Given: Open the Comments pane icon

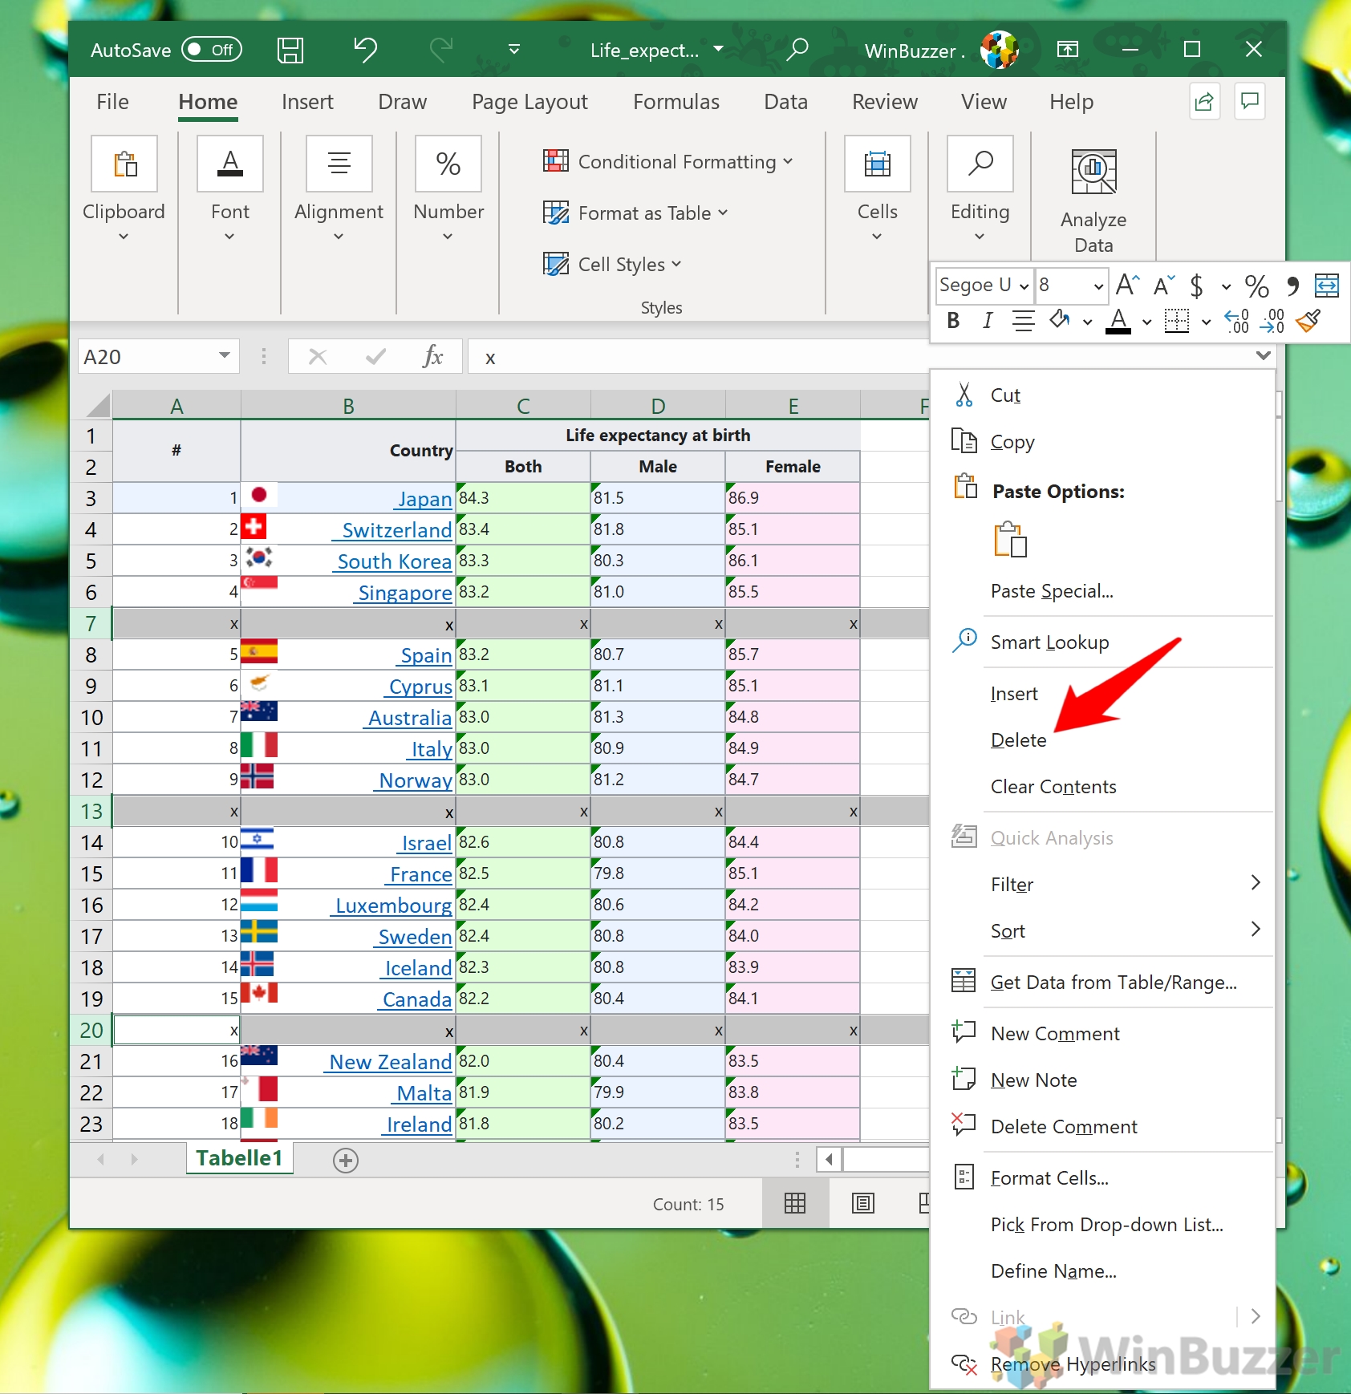Looking at the screenshot, I should (x=1250, y=102).
